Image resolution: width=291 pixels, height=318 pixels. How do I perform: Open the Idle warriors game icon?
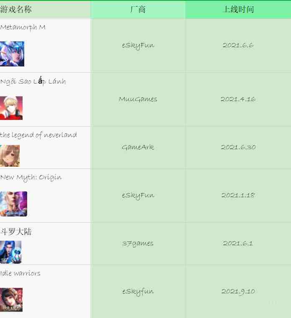[11, 300]
